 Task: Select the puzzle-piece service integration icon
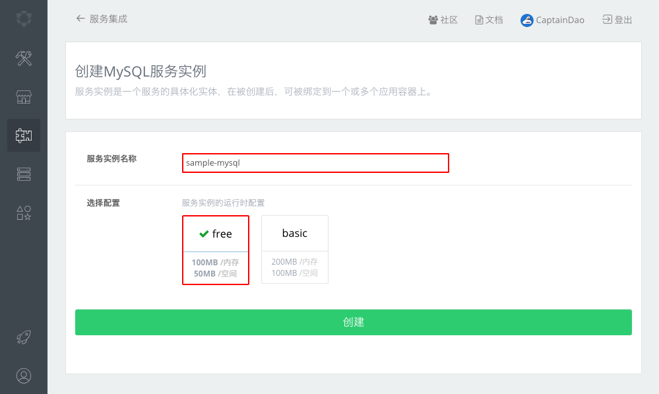tap(24, 135)
